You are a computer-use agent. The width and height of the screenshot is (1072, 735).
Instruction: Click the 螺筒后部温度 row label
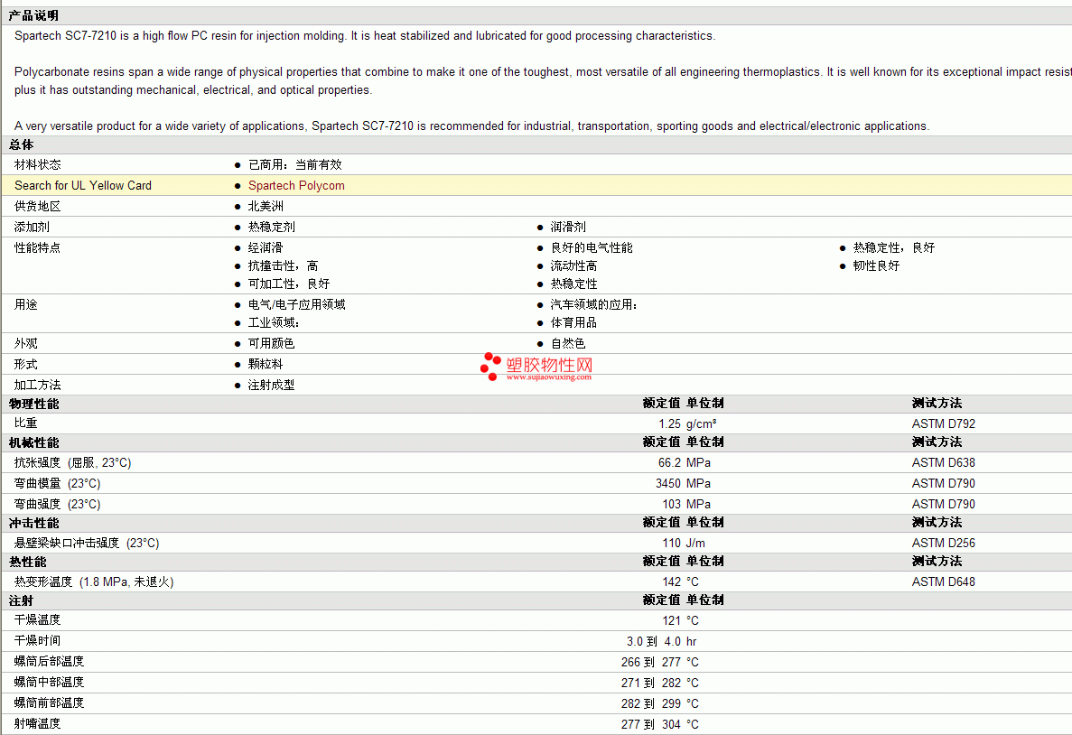coord(50,661)
